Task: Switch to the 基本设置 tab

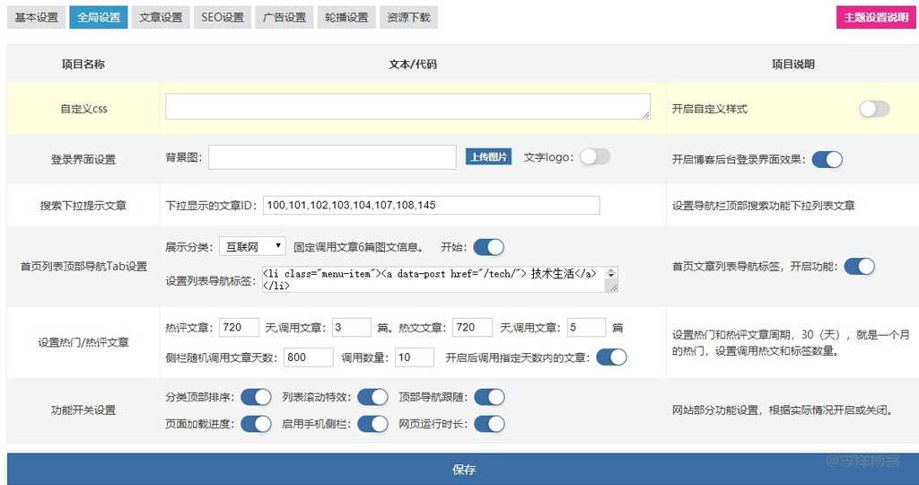Action: [x=36, y=17]
